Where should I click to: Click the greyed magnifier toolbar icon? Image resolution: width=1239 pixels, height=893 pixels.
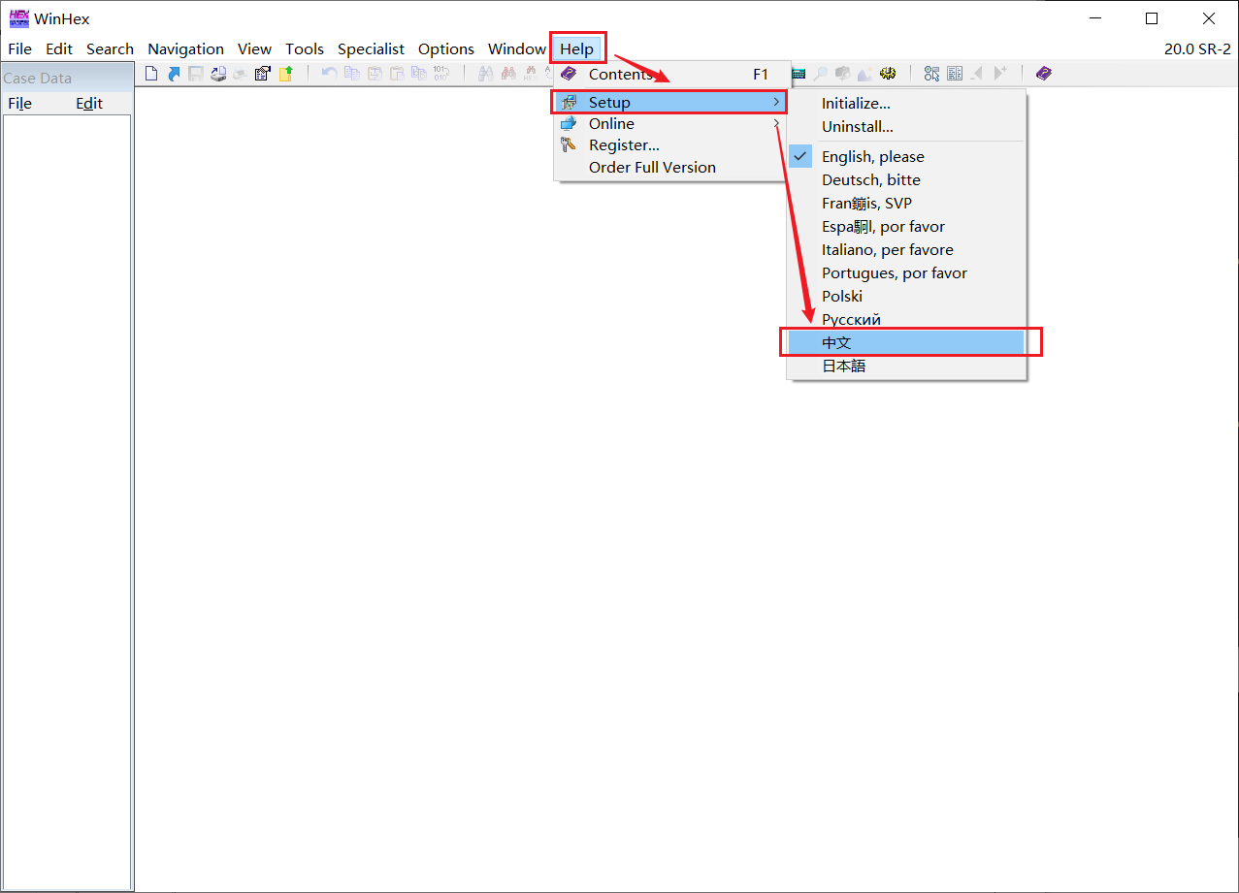tap(821, 74)
